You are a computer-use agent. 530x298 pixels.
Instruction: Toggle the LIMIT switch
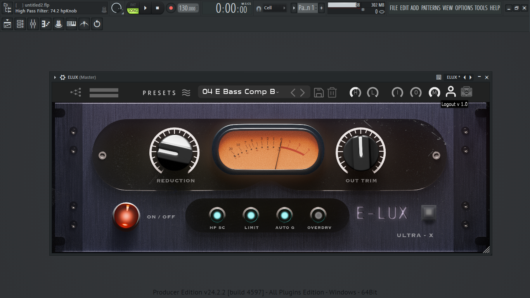coord(251,215)
